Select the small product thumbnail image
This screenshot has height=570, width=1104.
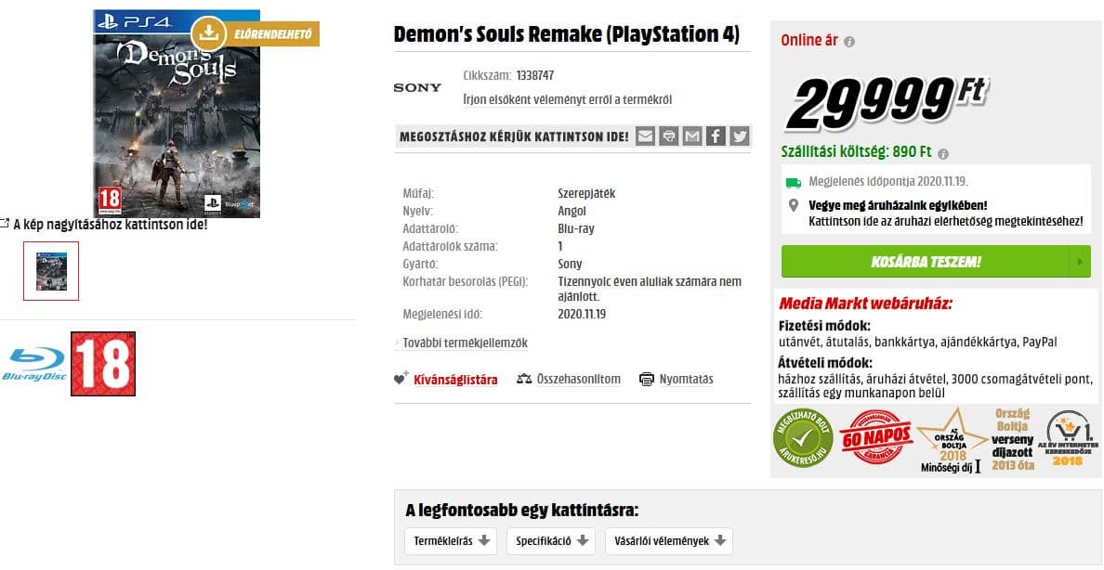51,271
